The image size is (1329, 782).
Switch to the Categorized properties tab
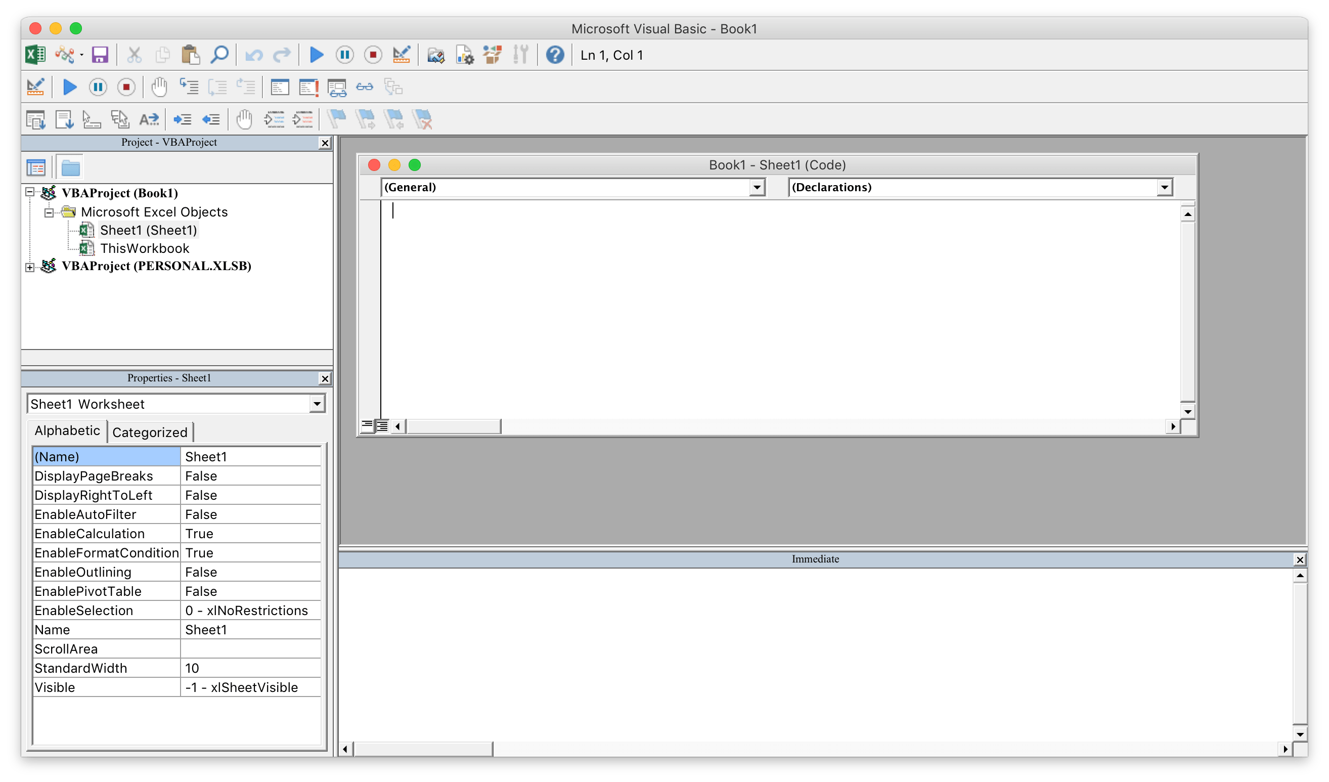[150, 432]
